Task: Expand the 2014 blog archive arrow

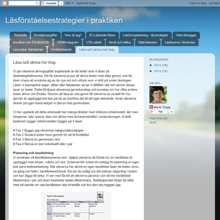Action: point(151,65)
